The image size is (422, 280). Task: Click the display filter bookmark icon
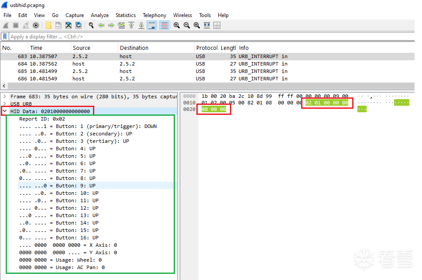coord(5,37)
